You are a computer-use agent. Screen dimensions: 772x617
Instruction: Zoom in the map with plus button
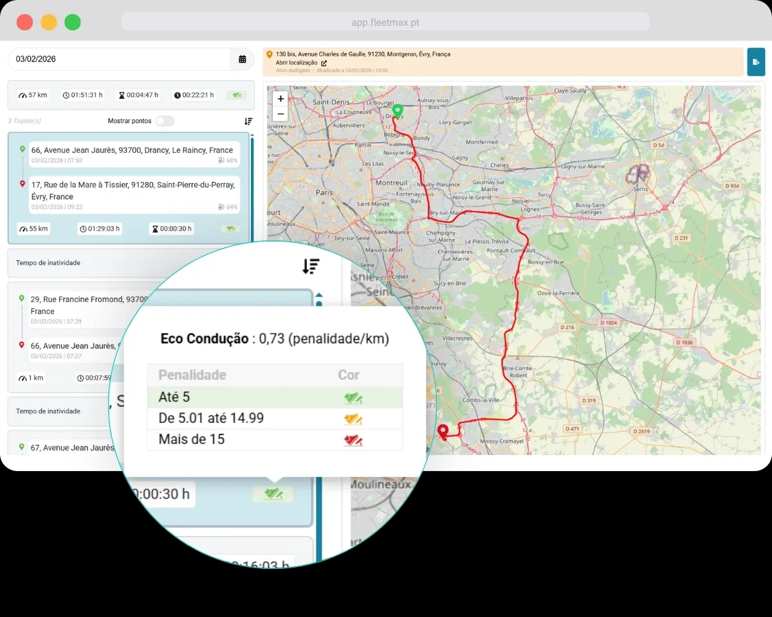pos(280,99)
